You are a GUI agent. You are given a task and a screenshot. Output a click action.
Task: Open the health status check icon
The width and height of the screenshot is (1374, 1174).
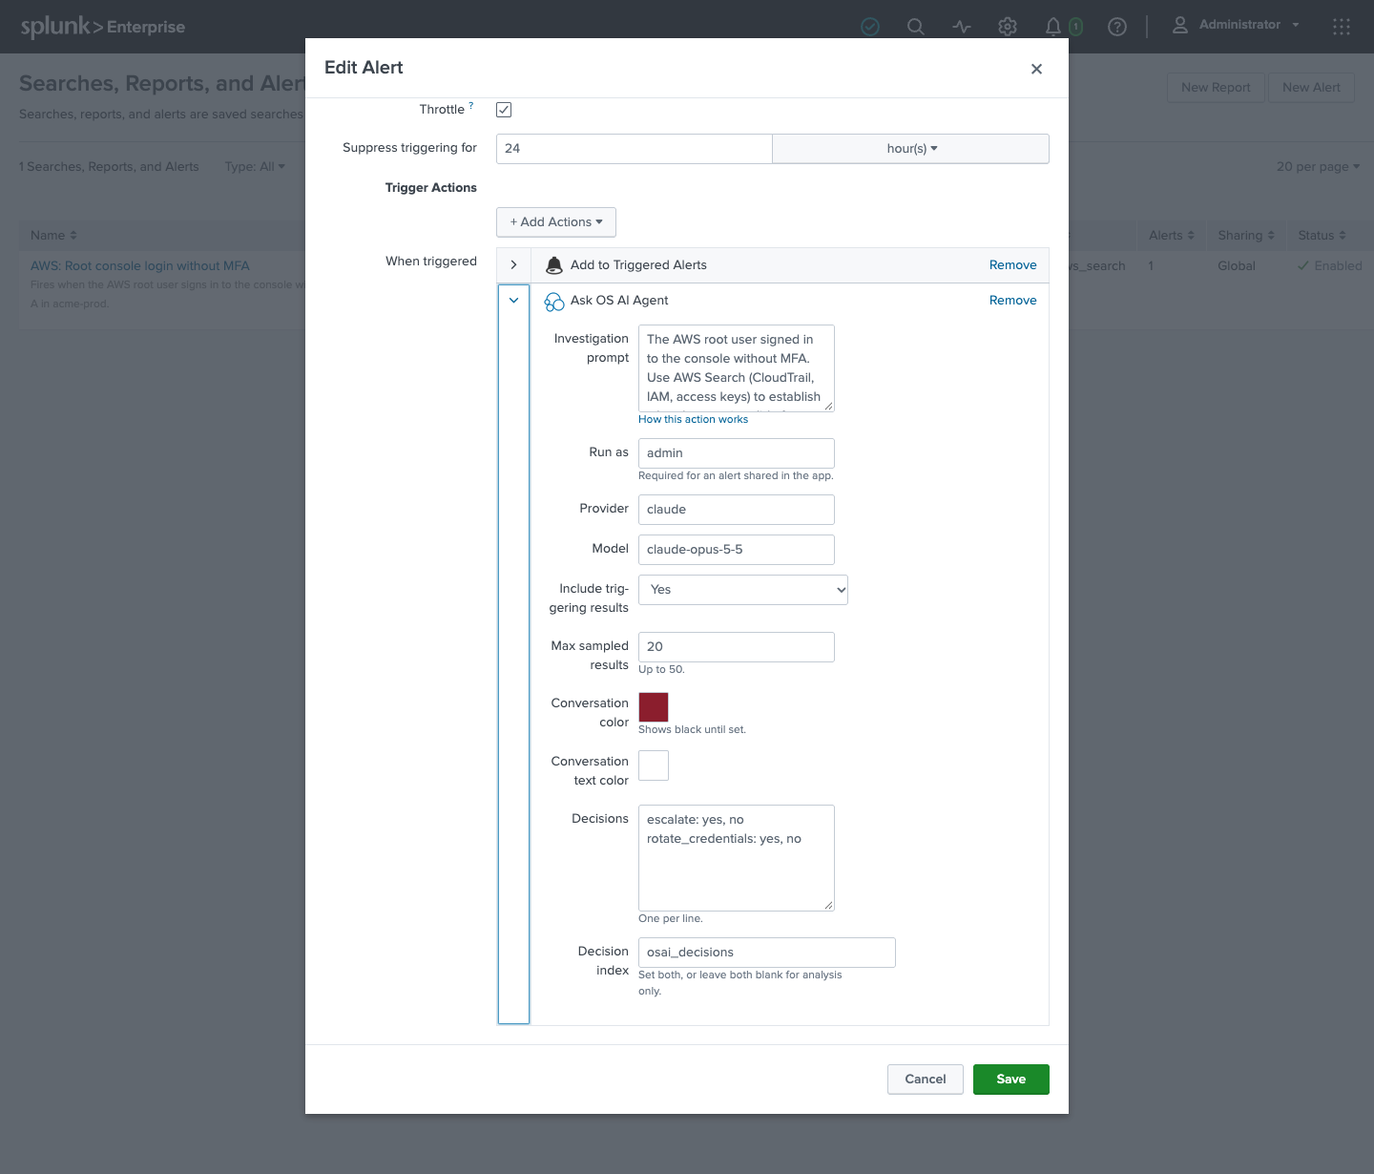(x=870, y=27)
